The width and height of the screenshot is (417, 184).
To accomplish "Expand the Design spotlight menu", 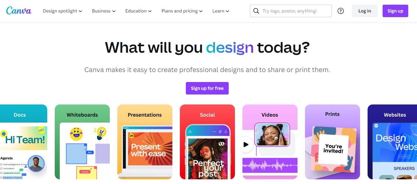I will pyautogui.click(x=63, y=11).
